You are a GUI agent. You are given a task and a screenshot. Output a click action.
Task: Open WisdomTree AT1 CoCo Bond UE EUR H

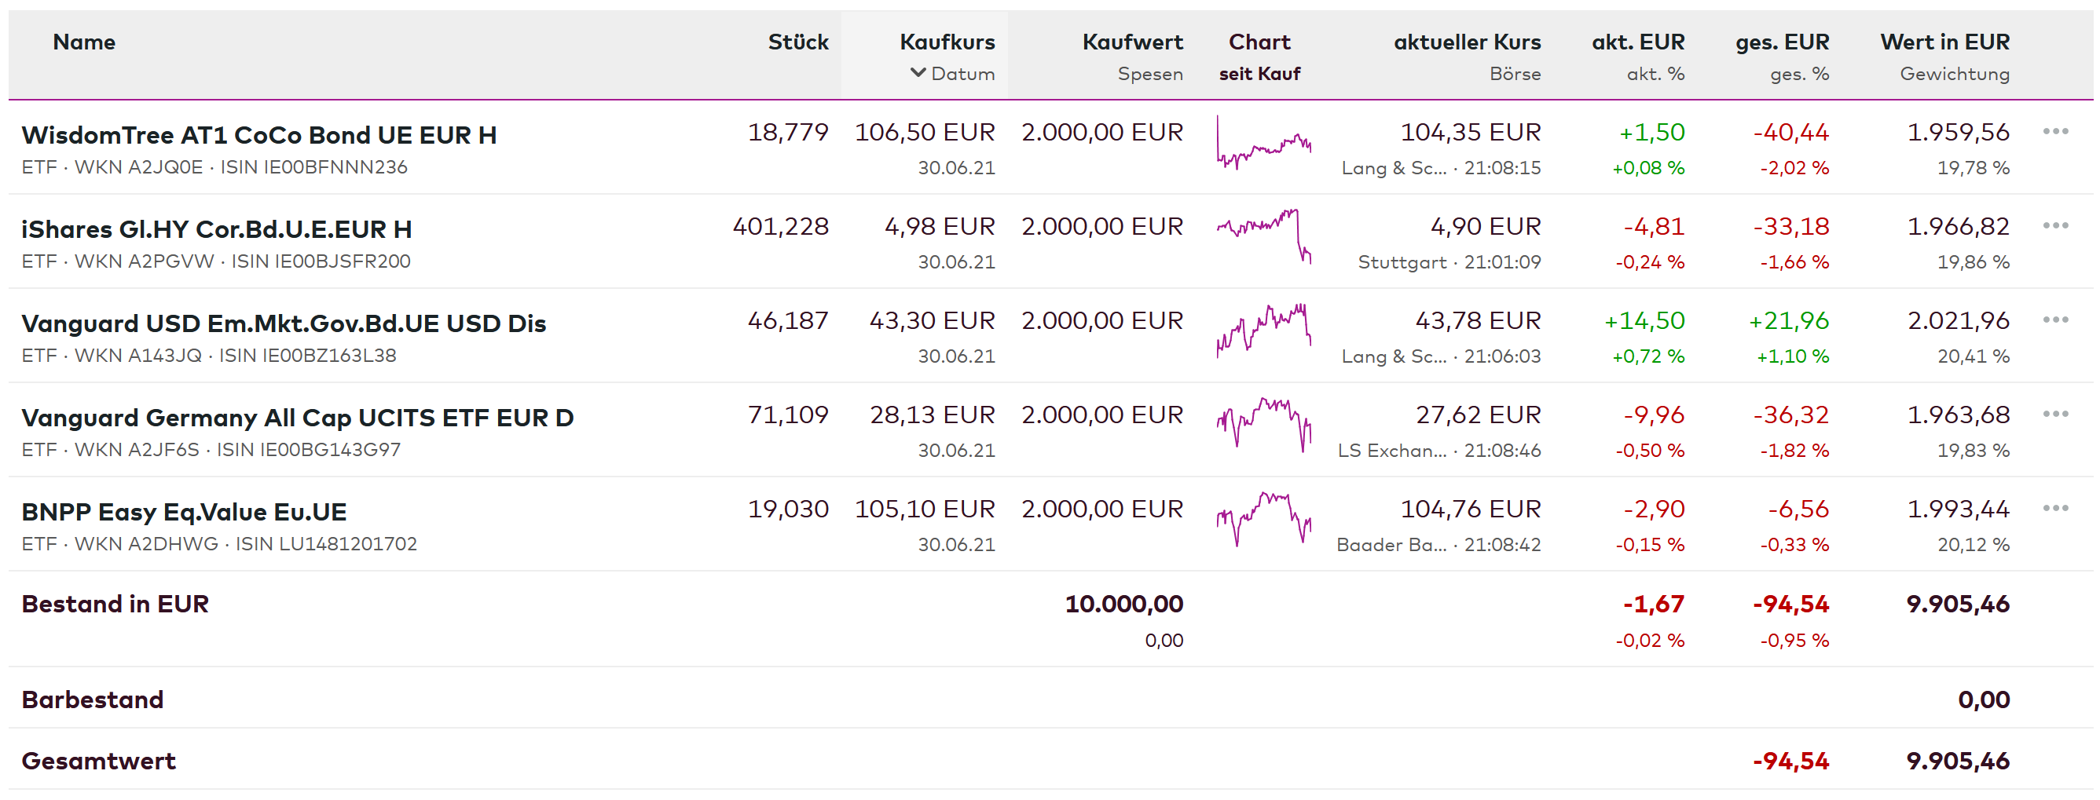click(259, 135)
